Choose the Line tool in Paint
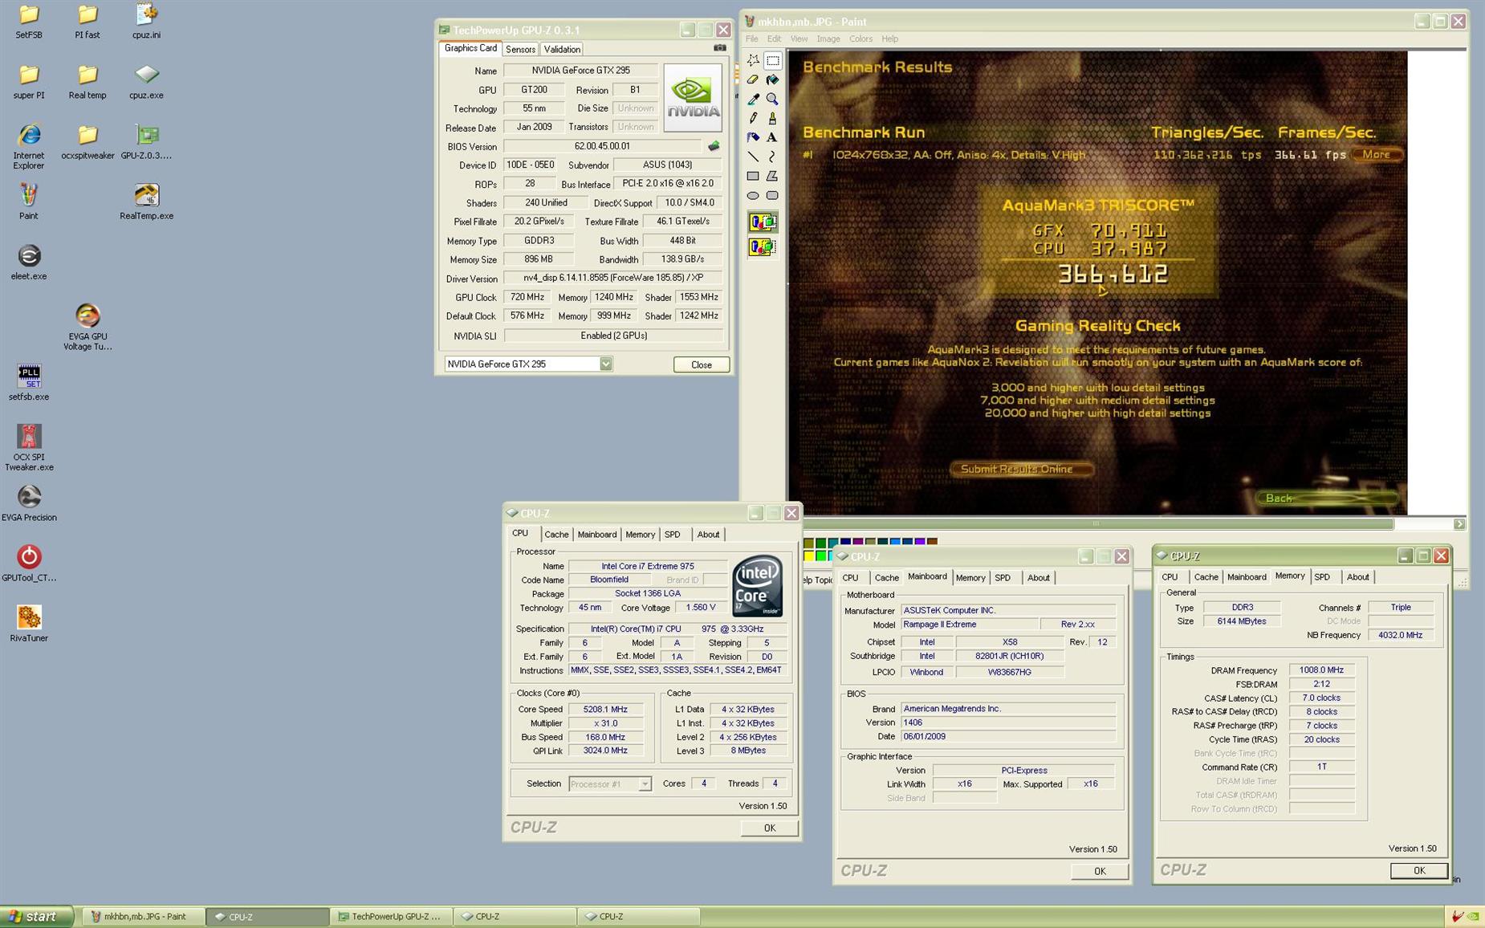1485x928 pixels. click(753, 157)
